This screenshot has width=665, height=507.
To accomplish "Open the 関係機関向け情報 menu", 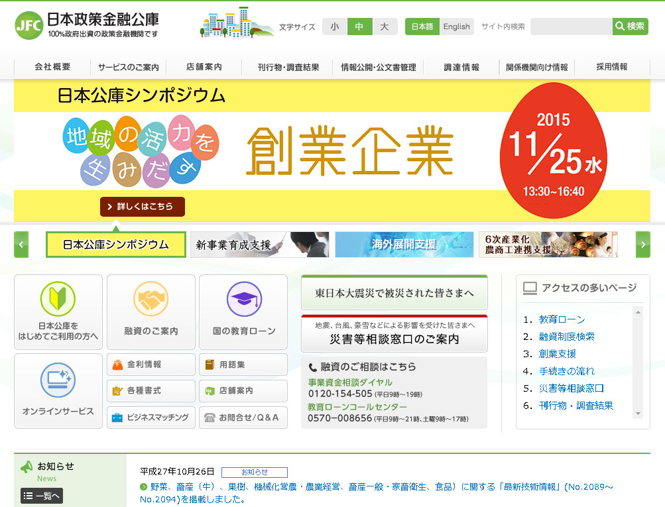I will click(537, 67).
